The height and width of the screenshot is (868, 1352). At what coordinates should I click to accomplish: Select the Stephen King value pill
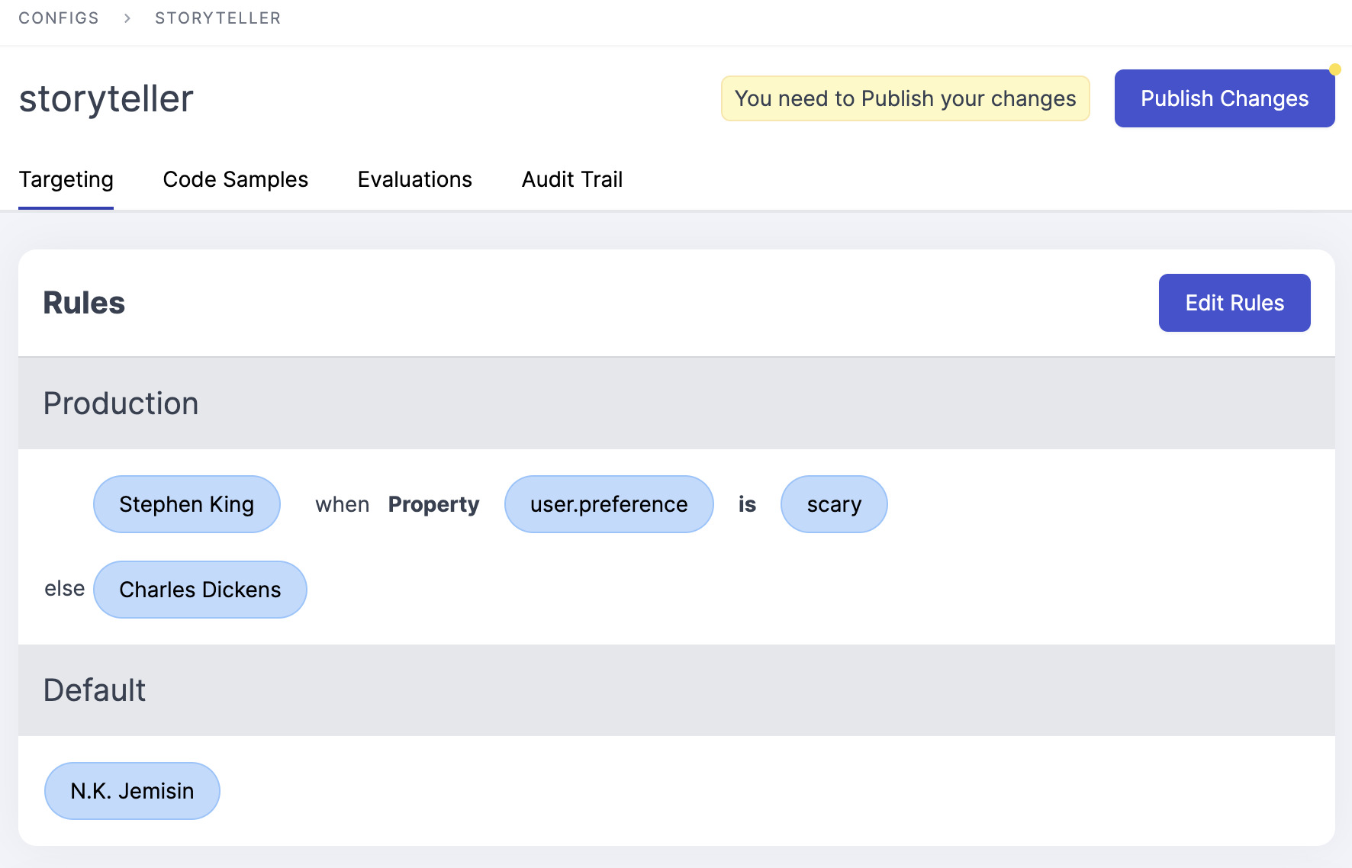coord(186,504)
